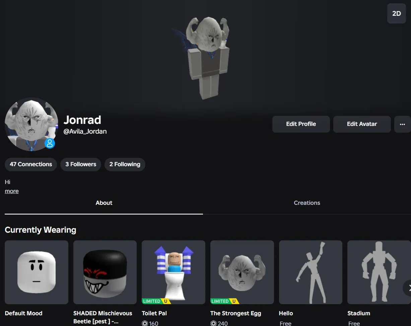The width and height of the screenshot is (411, 326).
Task: Click the Edit Avatar button
Action: pos(362,124)
